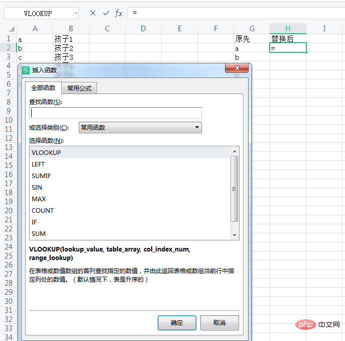Viewport: 345px width, 341px height.
Task: Click cell containing 孩子1
Action: 71,39
